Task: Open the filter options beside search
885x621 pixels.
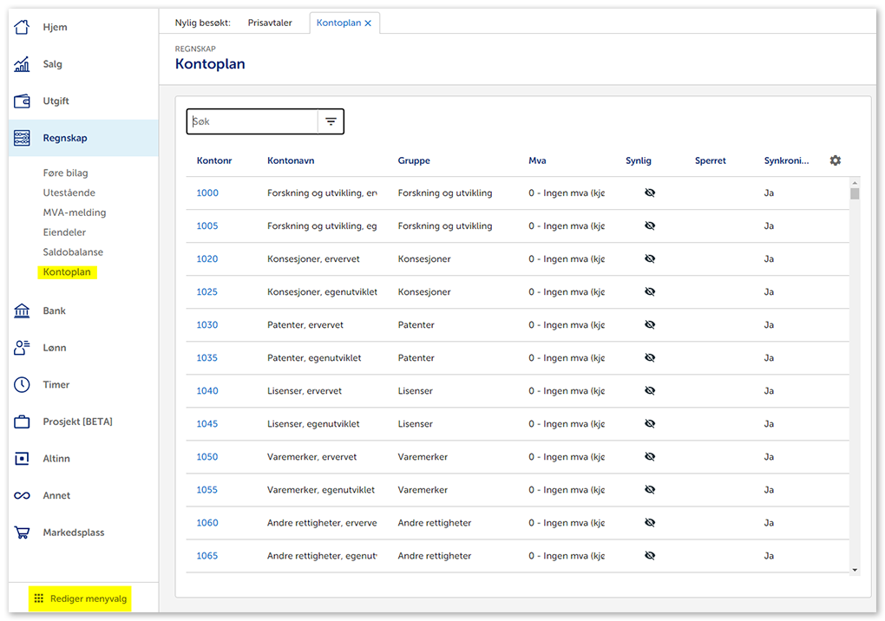Action: tap(331, 121)
